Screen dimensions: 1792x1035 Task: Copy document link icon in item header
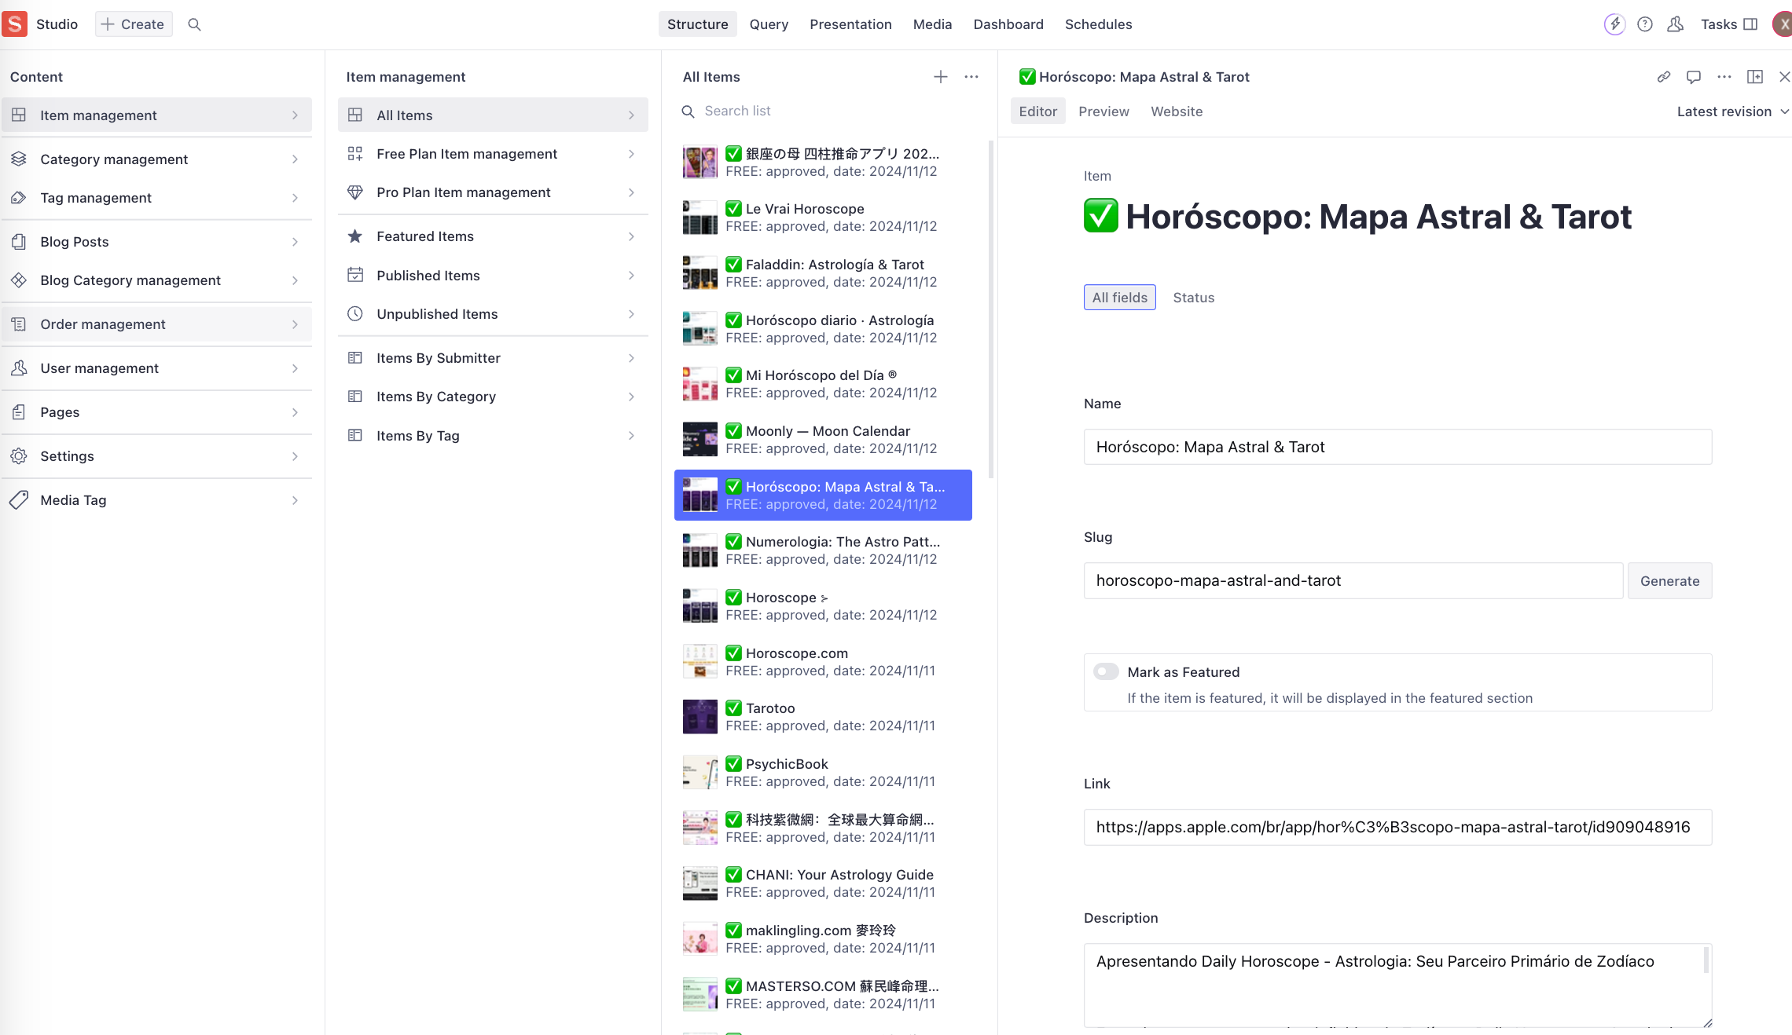click(1663, 77)
